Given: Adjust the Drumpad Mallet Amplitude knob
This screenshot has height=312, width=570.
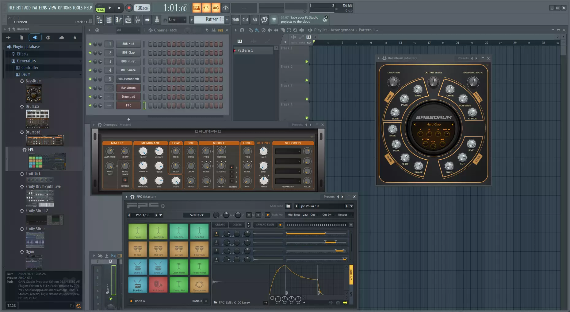Looking at the screenshot, I should pyautogui.click(x=109, y=151).
